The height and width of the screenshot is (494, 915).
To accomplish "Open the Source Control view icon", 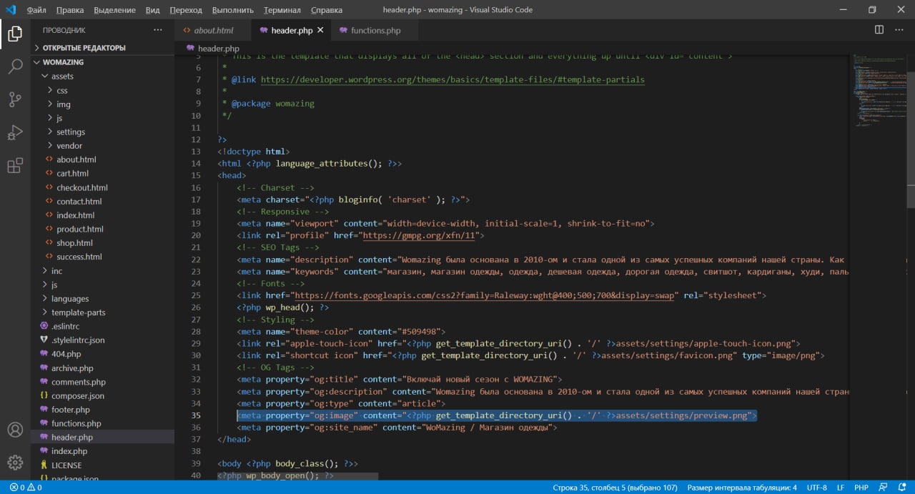I will click(15, 100).
